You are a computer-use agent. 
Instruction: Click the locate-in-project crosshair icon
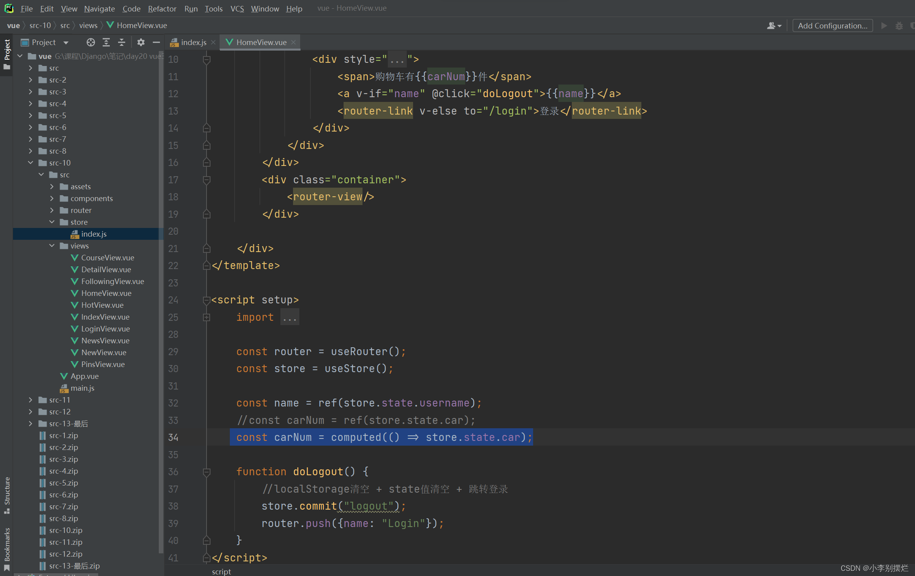tap(91, 42)
